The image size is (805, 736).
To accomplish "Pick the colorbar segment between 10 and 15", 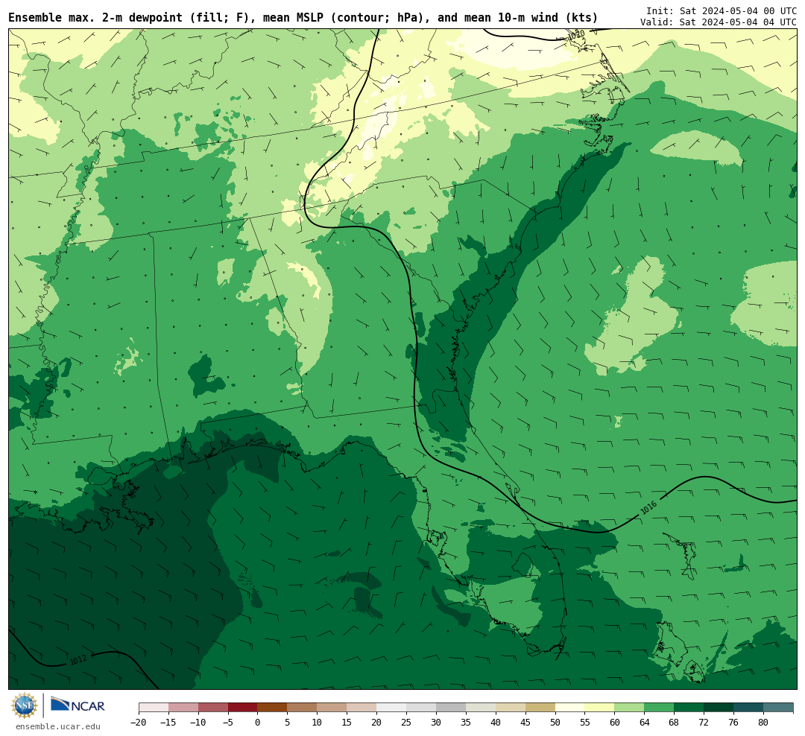I will [332, 708].
